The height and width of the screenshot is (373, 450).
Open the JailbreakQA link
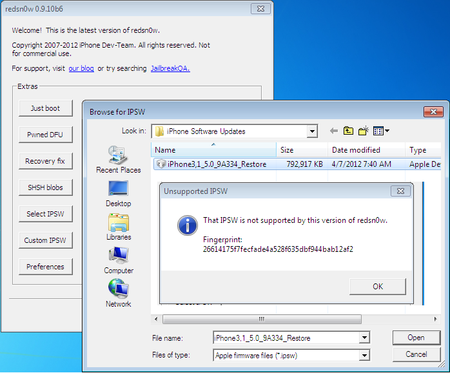(170, 68)
